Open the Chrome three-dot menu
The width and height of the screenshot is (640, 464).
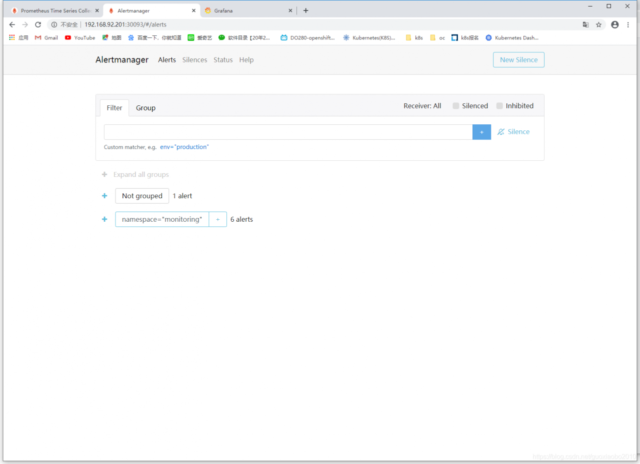coord(628,24)
